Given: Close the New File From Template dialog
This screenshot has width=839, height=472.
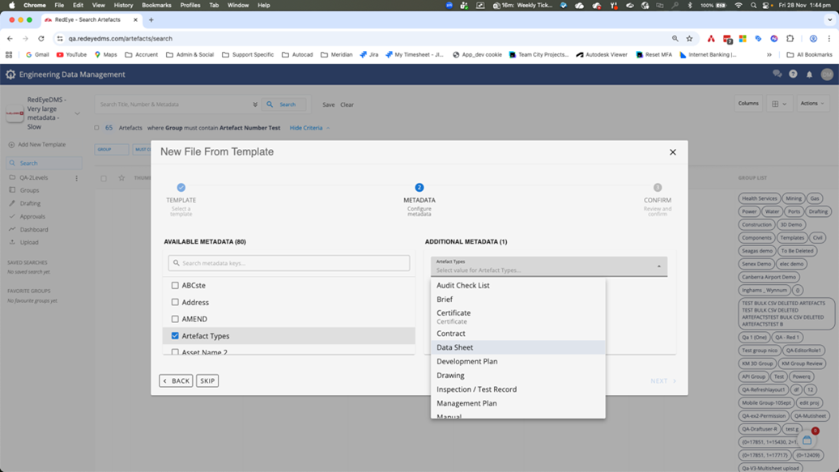Looking at the screenshot, I should 672,152.
